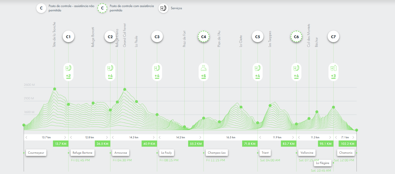The height and width of the screenshot is (174, 395).
Task: Select the Chamonix location label
Action: (x=346, y=153)
